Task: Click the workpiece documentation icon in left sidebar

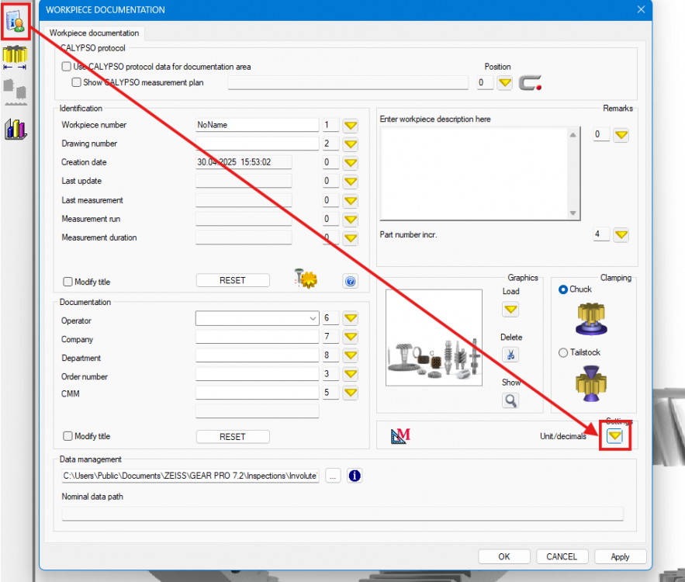Action: point(16,21)
